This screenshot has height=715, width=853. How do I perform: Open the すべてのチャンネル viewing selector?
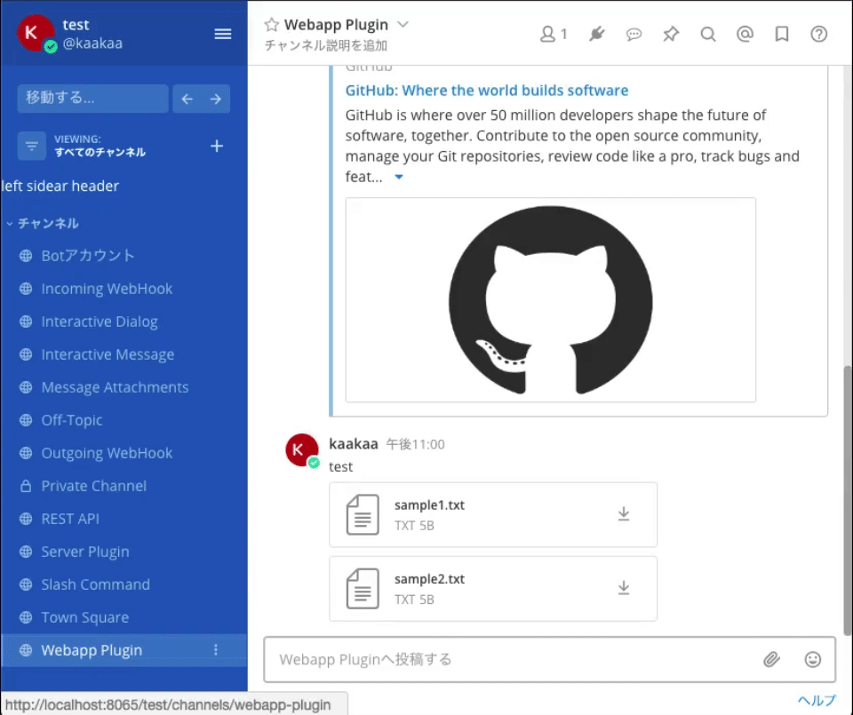pyautogui.click(x=100, y=147)
